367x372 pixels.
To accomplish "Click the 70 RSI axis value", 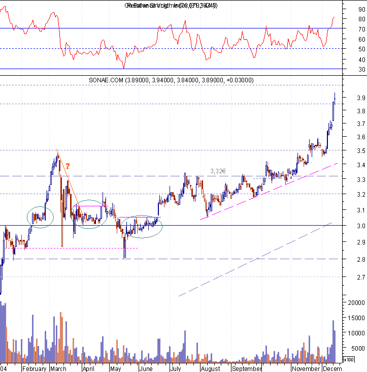I will [361, 29].
